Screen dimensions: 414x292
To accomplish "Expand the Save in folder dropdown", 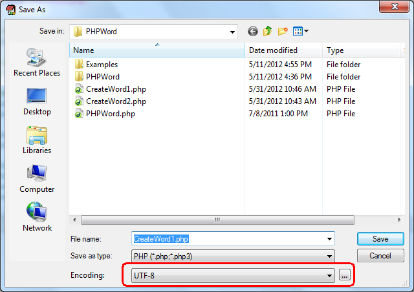I will point(232,32).
